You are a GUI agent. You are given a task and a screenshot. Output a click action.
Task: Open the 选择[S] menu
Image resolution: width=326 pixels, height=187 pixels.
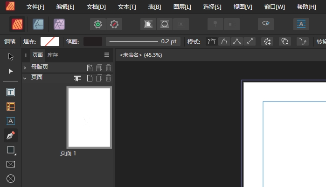click(212, 7)
